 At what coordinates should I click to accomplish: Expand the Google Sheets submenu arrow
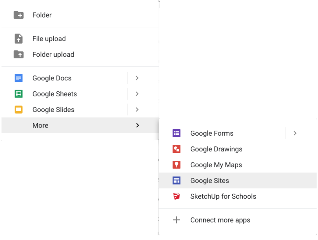137,94
